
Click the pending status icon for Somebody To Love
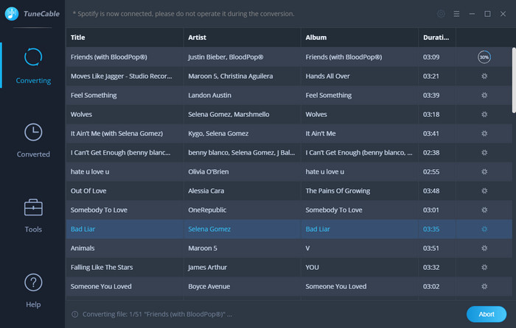tap(484, 210)
